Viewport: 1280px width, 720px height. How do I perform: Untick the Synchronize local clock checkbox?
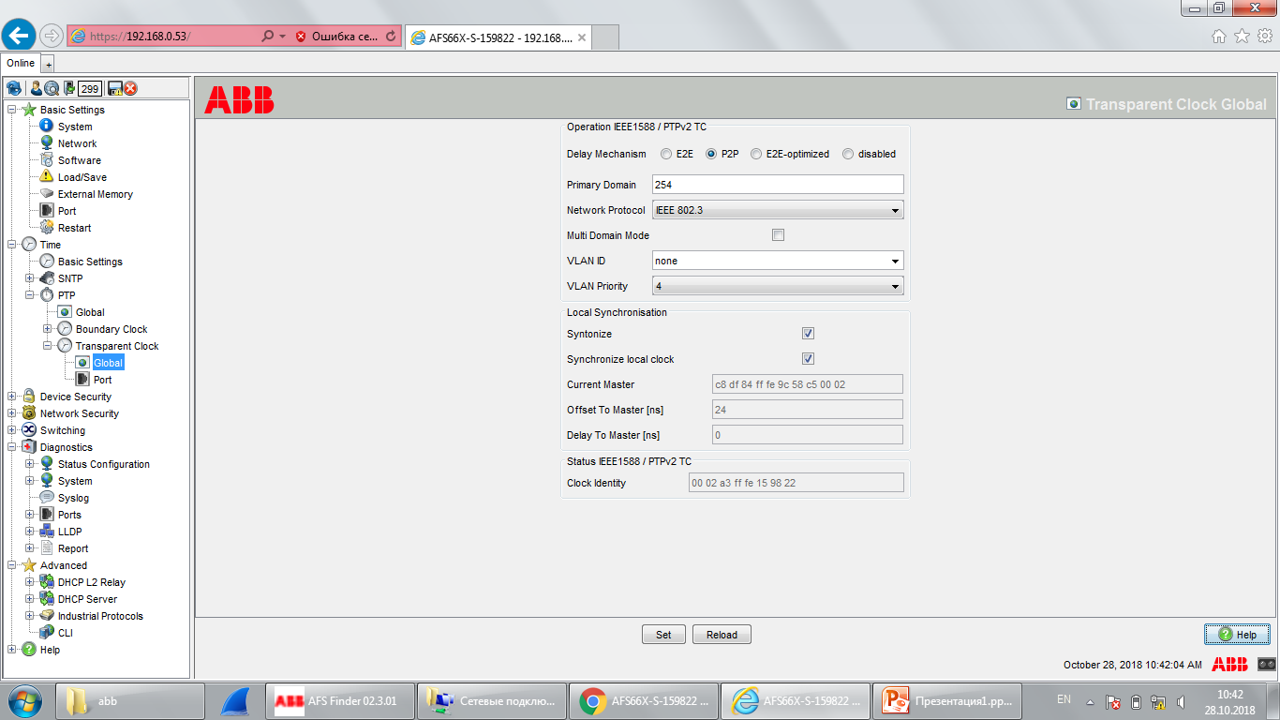tap(808, 359)
